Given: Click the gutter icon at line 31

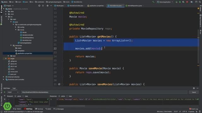Looking at the screenshot, I should pyautogui.click(x=59, y=84).
